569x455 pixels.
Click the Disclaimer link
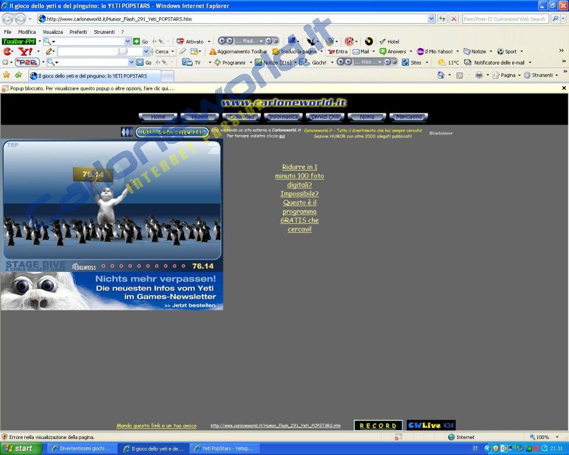pyautogui.click(x=441, y=133)
